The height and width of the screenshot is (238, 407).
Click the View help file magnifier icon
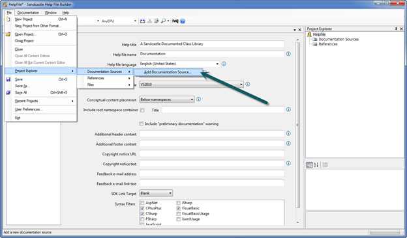pyautogui.click(x=163, y=21)
